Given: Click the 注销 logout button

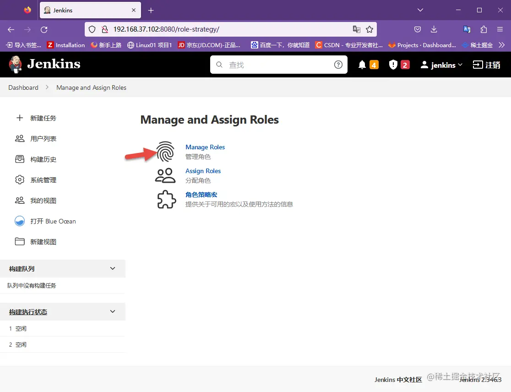Looking at the screenshot, I should pyautogui.click(x=487, y=65).
